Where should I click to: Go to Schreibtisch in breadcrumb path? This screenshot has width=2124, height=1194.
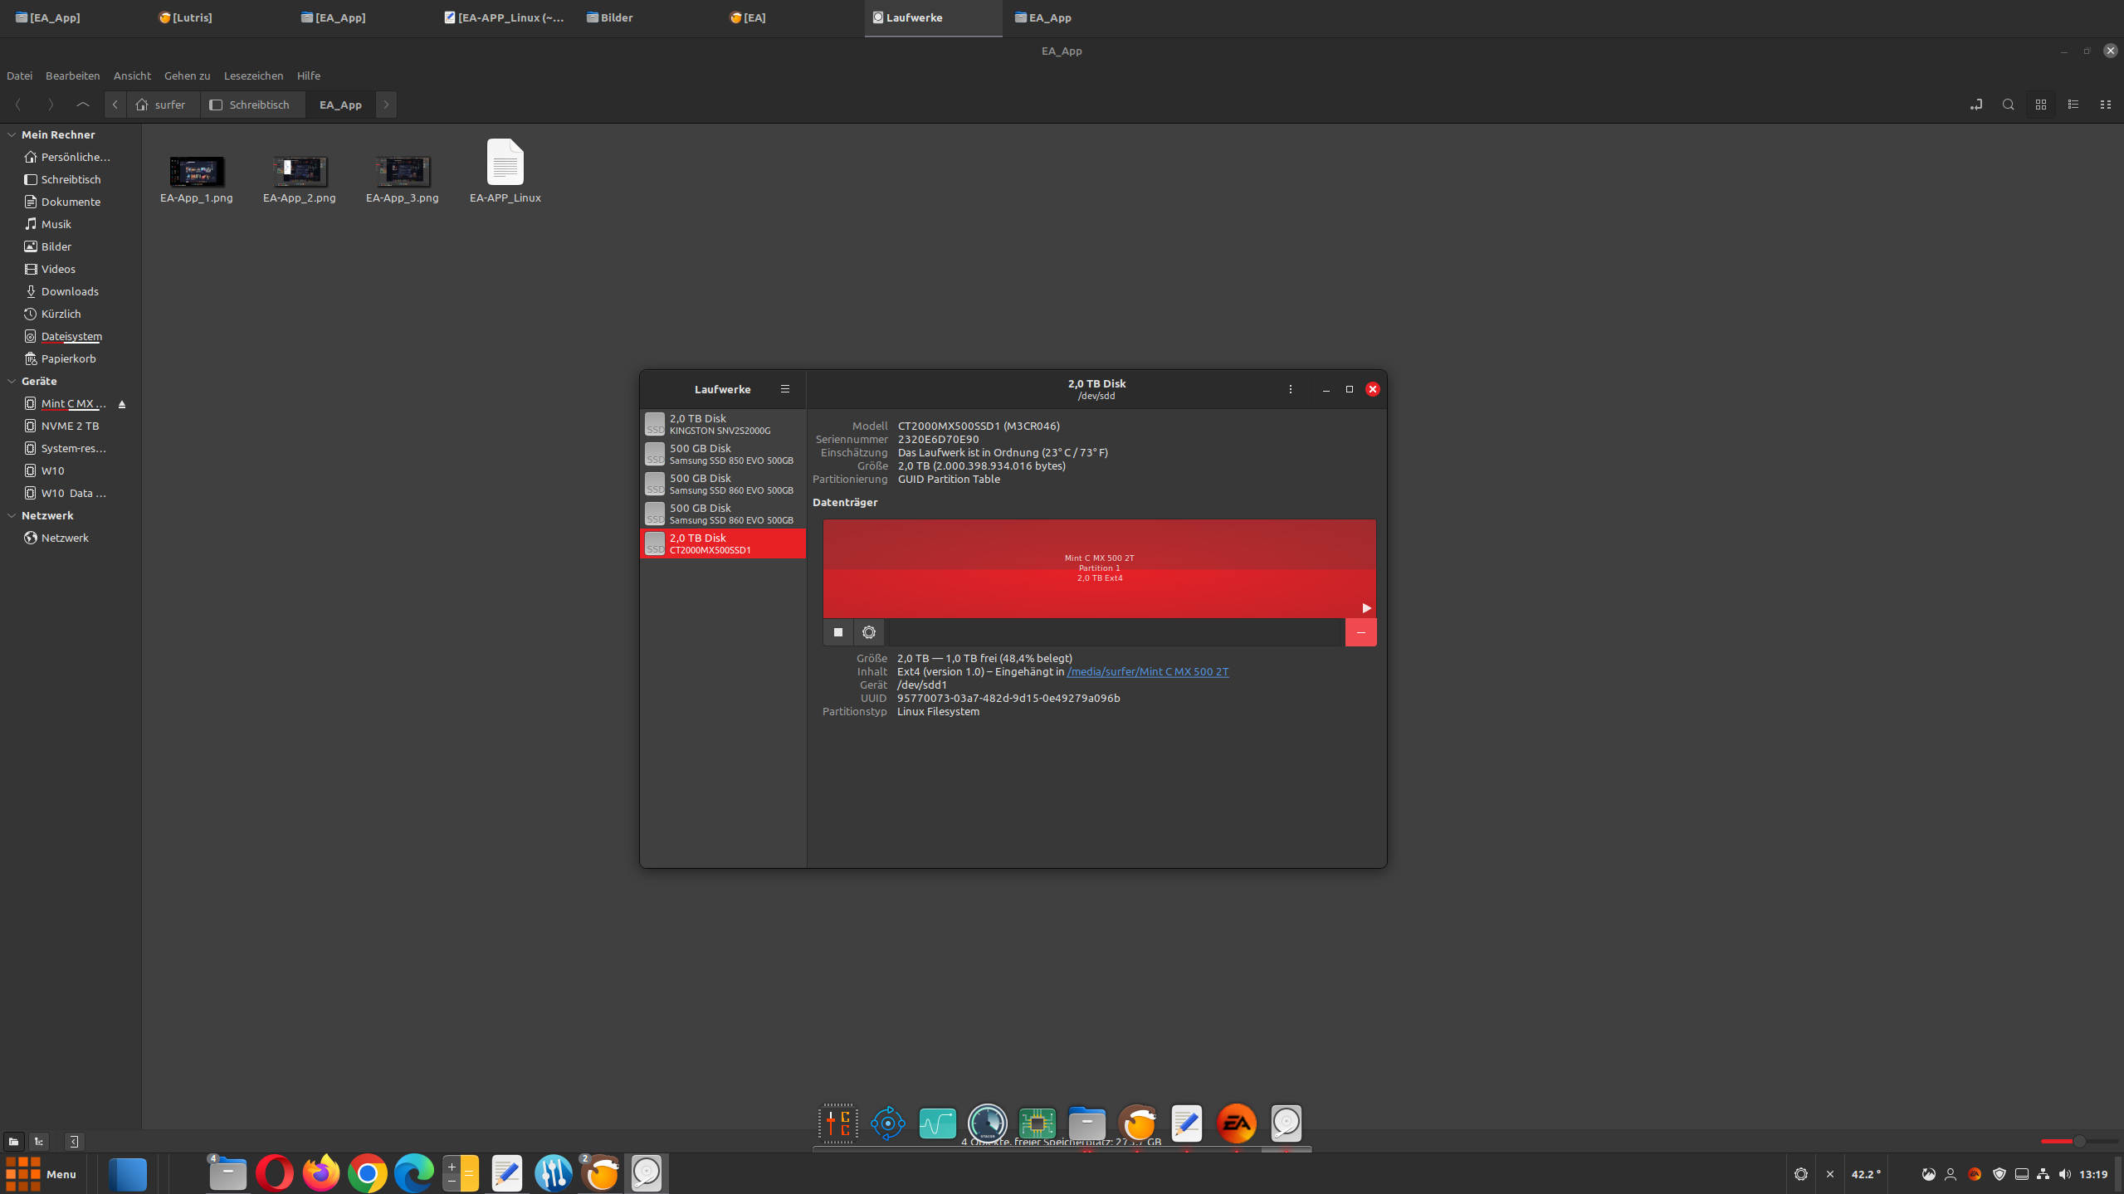pyautogui.click(x=251, y=105)
